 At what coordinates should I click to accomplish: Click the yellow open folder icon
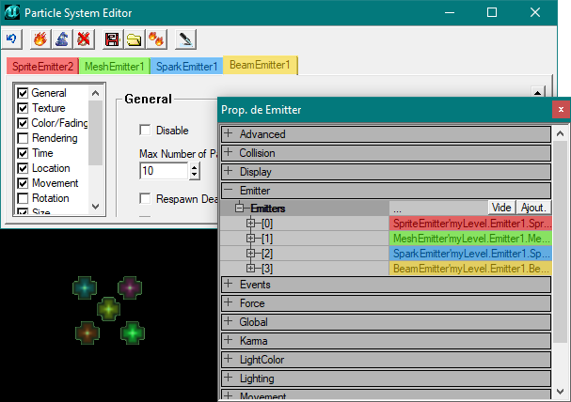pos(134,39)
